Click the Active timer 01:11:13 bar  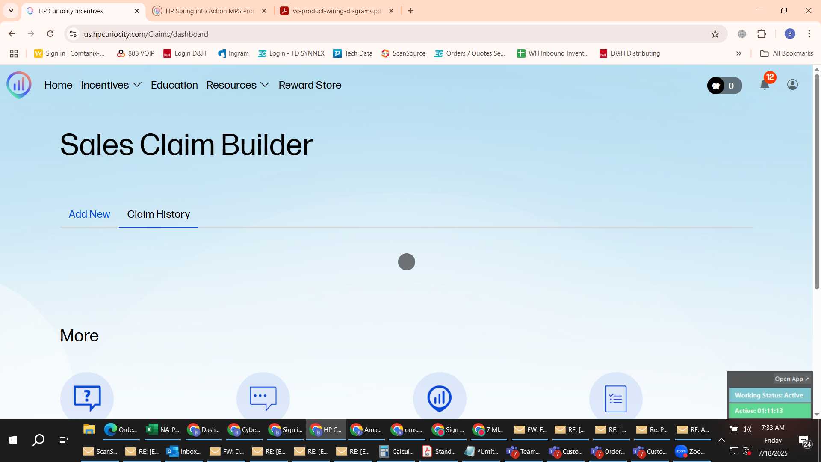(770, 411)
